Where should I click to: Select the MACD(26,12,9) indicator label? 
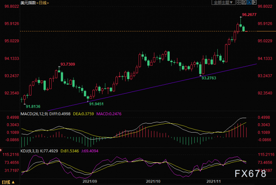coord(34,114)
